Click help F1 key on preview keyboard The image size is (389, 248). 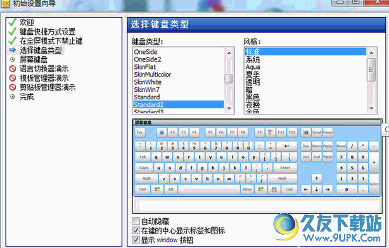162,133
